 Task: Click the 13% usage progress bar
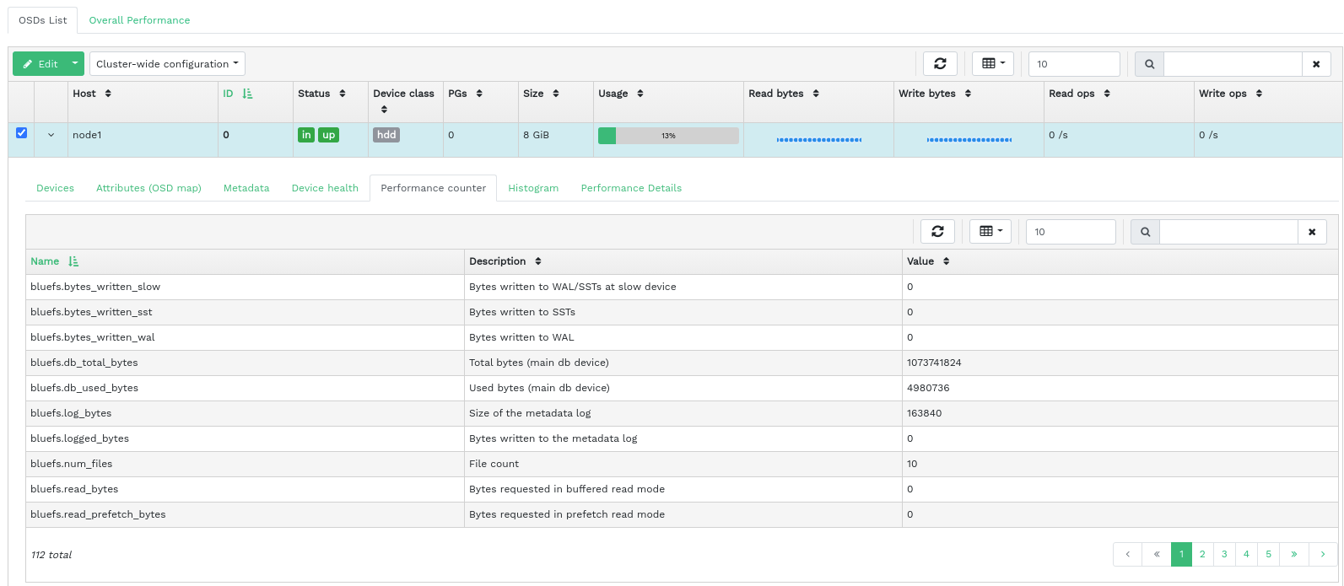coord(668,136)
